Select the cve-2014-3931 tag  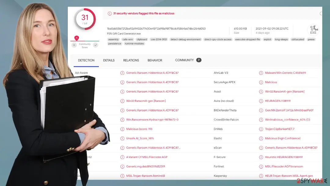[x=159, y=40]
